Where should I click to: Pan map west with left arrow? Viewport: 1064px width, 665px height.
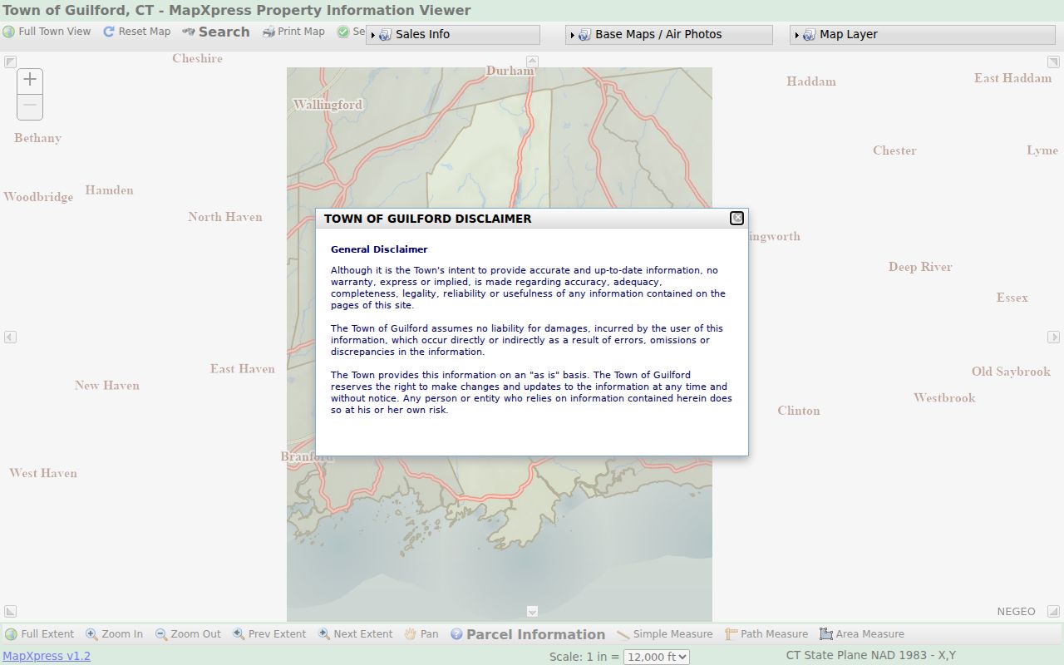point(10,337)
